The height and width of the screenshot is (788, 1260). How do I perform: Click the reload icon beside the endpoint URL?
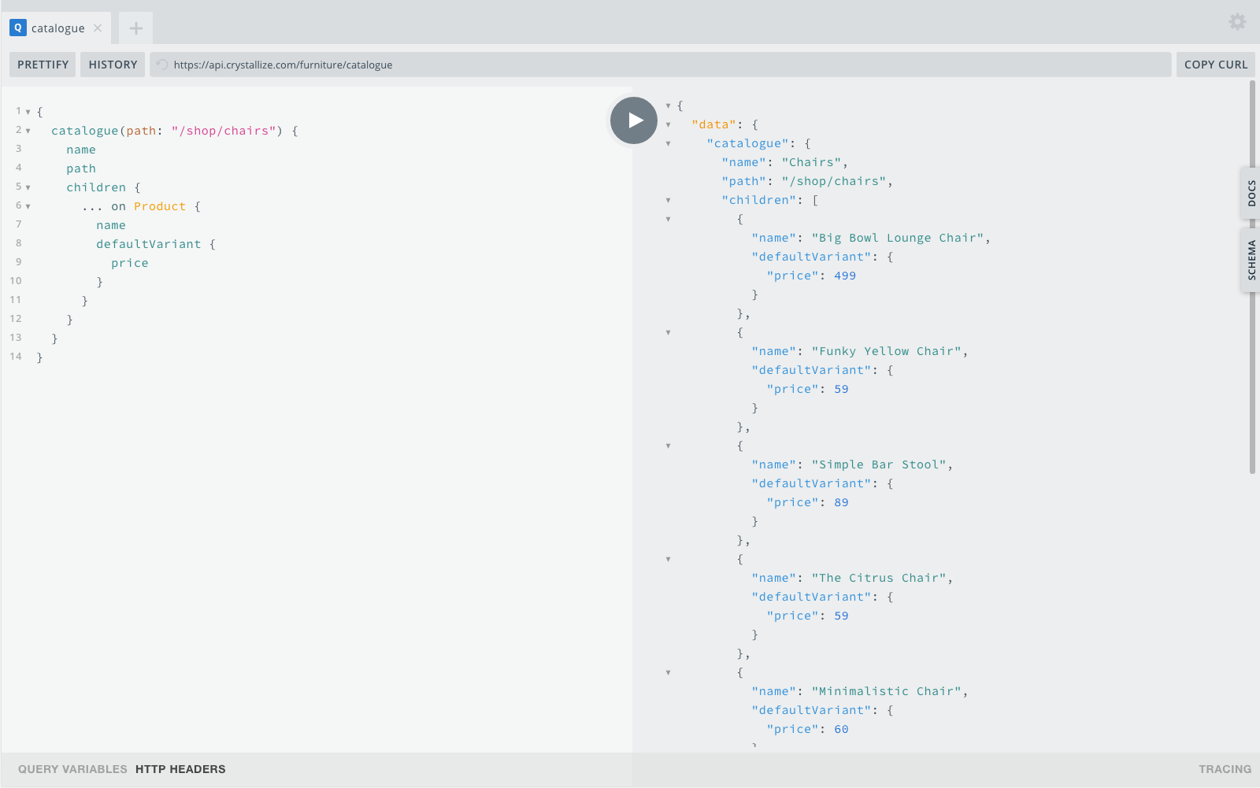[162, 65]
